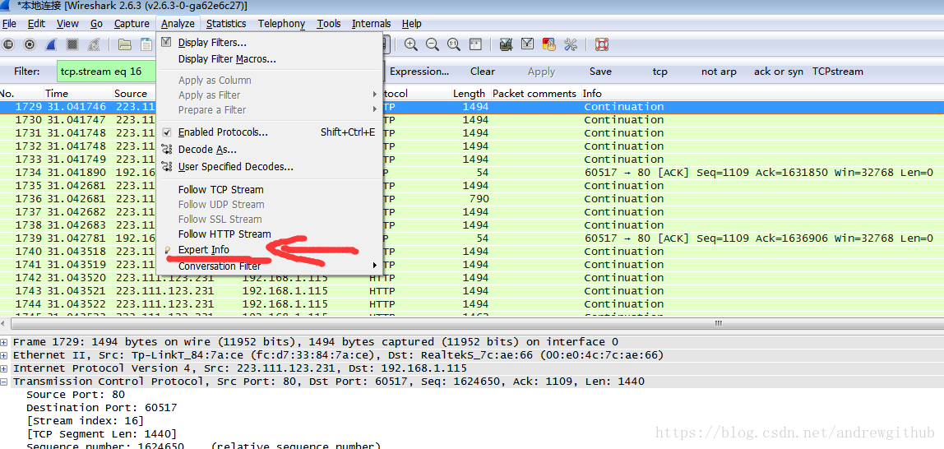
Task: Zoom in with the magnifier plus icon
Action: click(x=411, y=44)
